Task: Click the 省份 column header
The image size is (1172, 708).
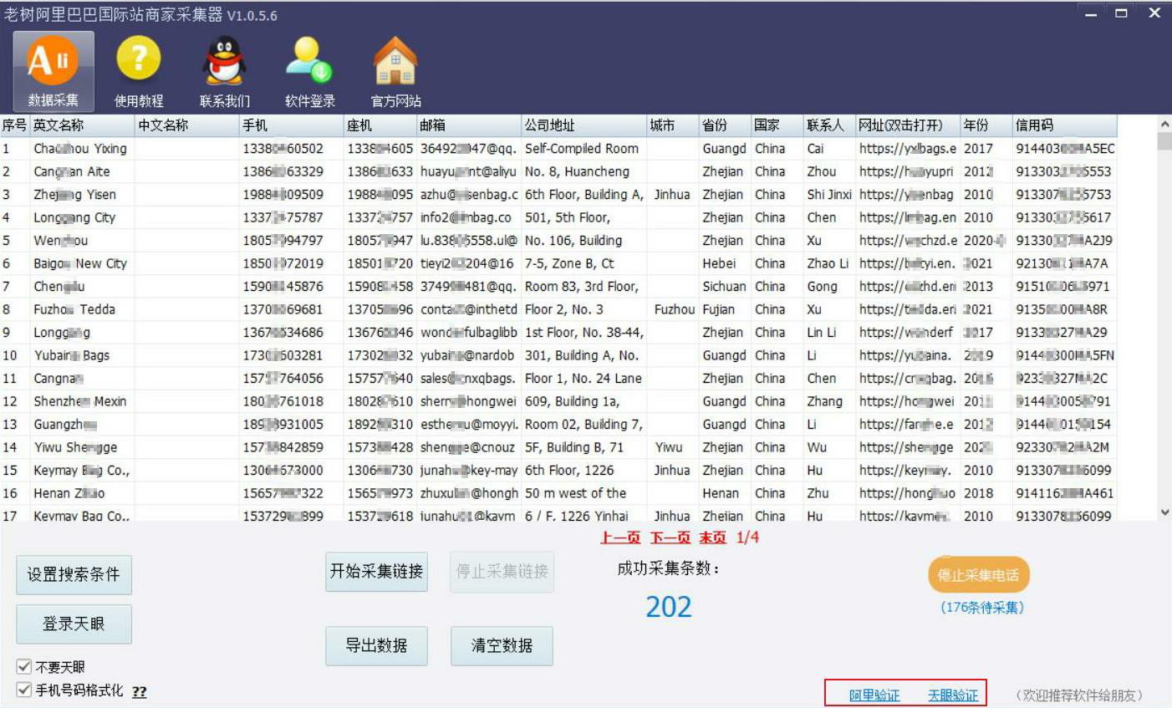Action: click(725, 125)
